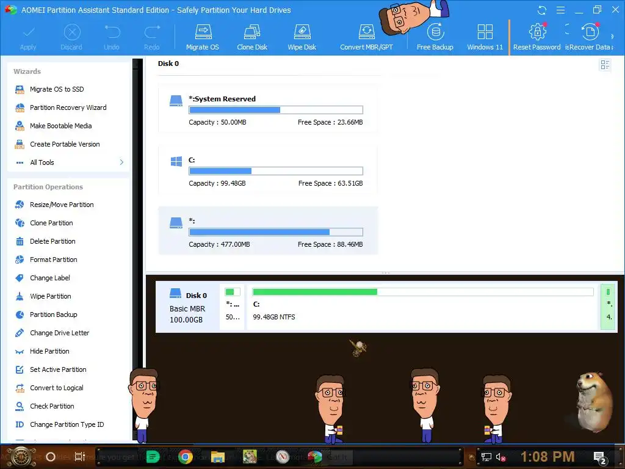This screenshot has width=625, height=469.
Task: Click the muted volume tray icon
Action: point(500,457)
